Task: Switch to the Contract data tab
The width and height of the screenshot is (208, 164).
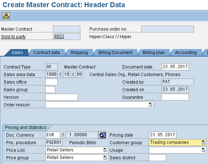Action: [x=47, y=53]
